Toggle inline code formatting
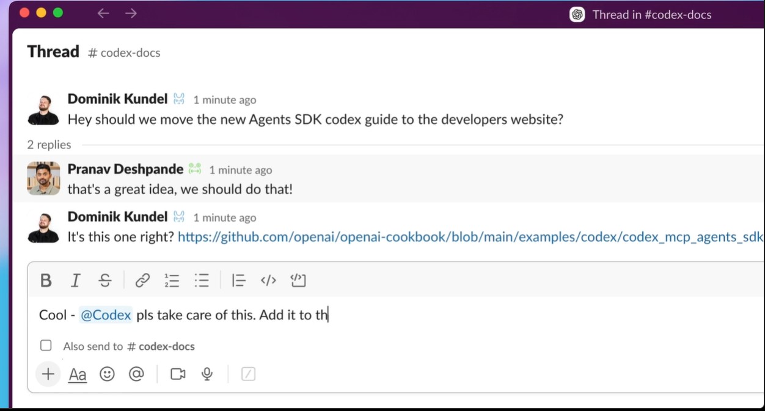 click(268, 280)
